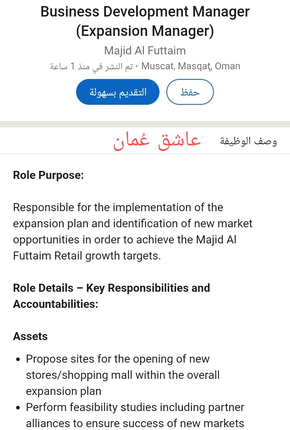
Task: Click the Assets subheading
Action: pos(30,337)
